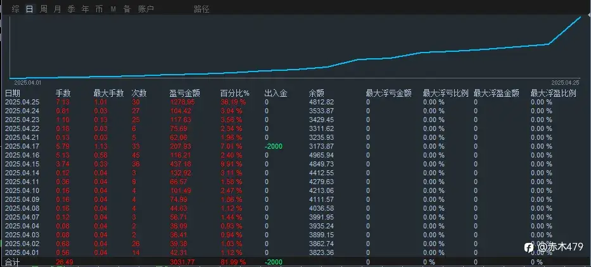591x267 pixels.
Task: Click total lots value 26.49
Action: coord(64,262)
